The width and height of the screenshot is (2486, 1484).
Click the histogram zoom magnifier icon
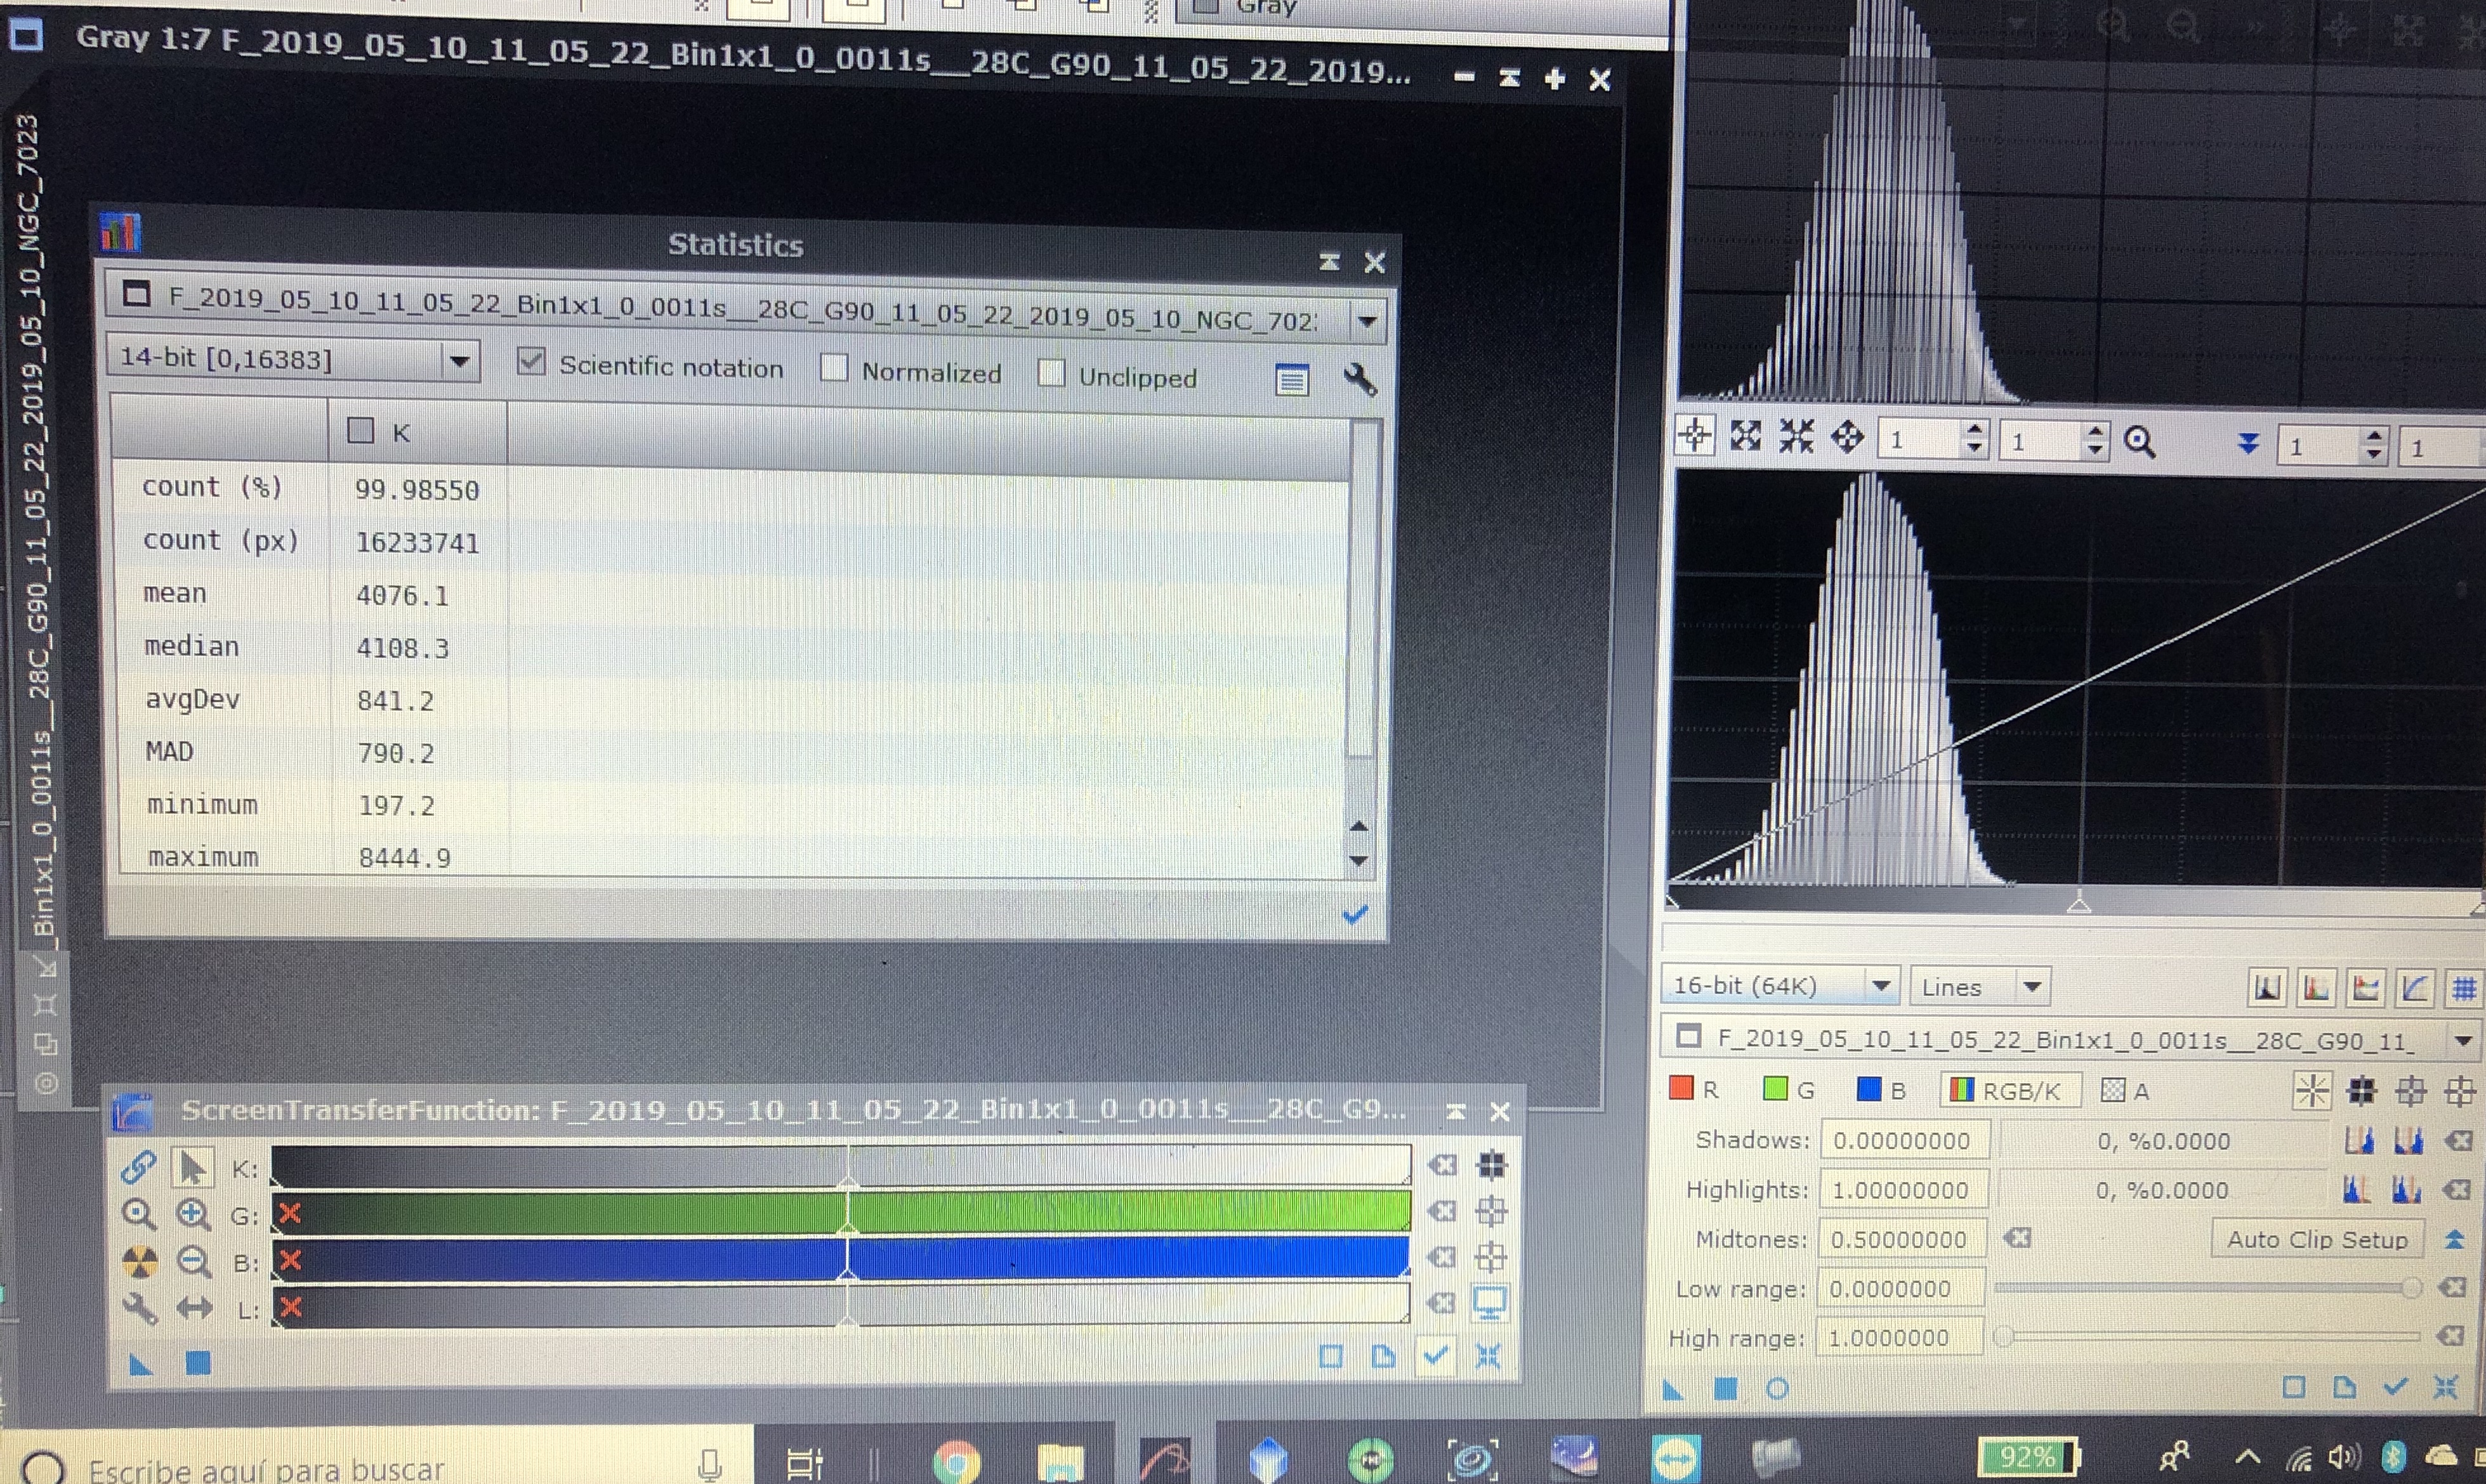[x=2139, y=441]
